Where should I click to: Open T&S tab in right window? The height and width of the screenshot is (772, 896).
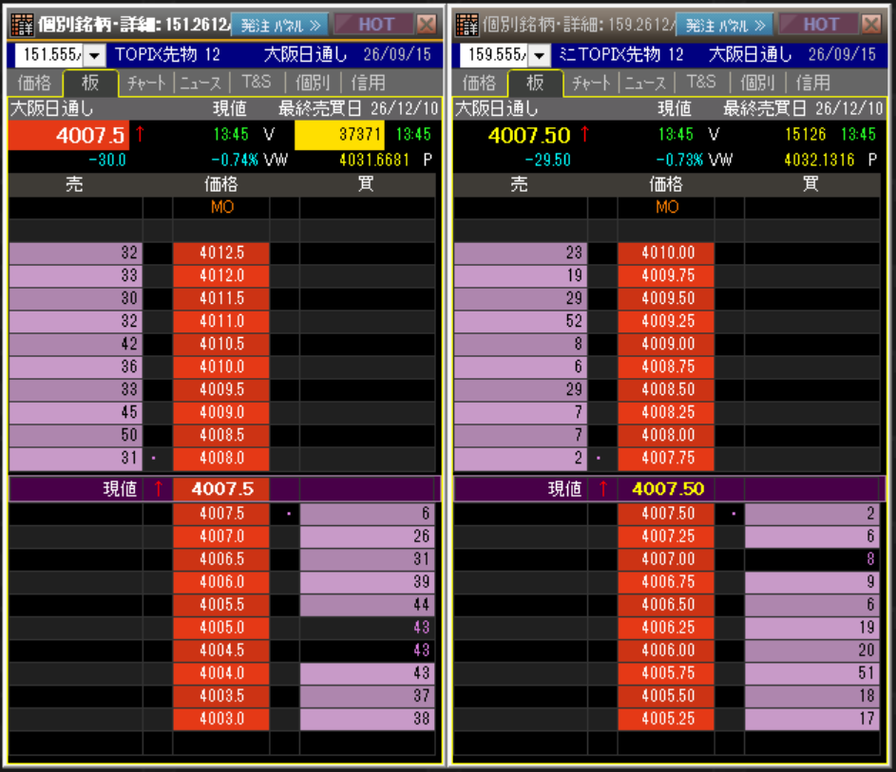tap(700, 83)
